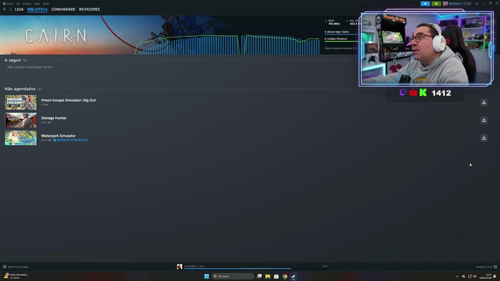Open the green notifications bell
The image size is (500, 281).
click(436, 4)
